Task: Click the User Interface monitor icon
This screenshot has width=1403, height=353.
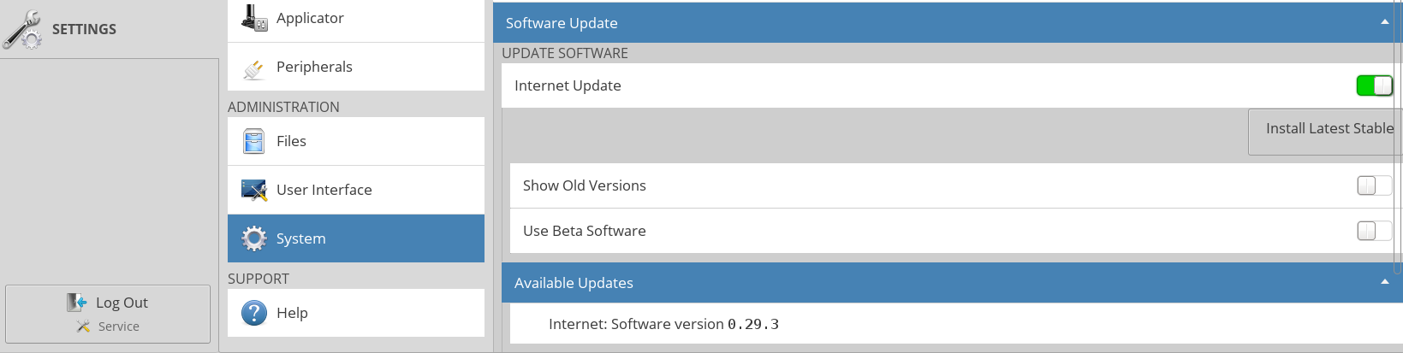Action: click(254, 190)
